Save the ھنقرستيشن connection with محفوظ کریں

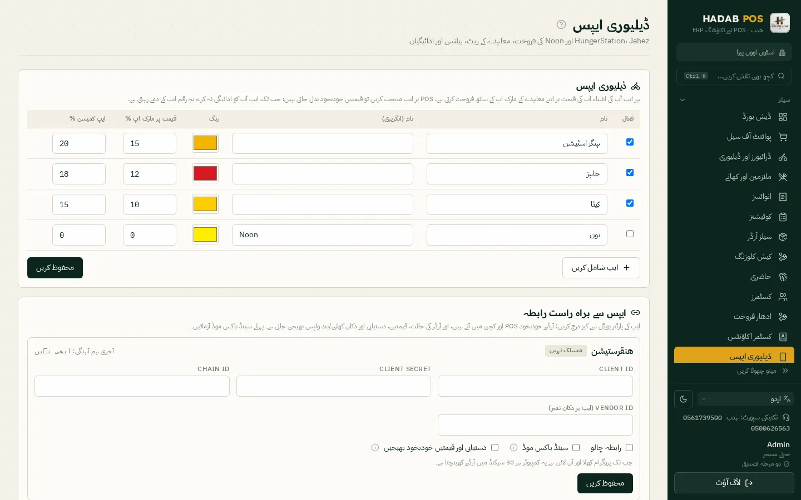point(605,483)
